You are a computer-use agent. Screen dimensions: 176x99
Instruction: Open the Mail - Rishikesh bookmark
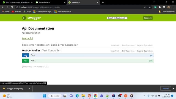click(x=63, y=12)
